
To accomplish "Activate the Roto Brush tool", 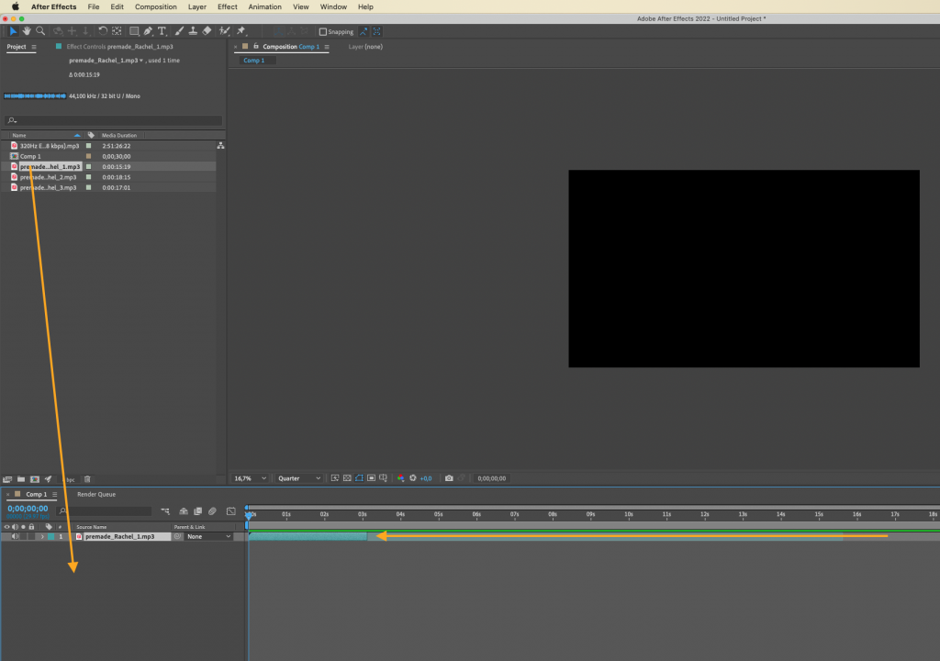I will pos(225,30).
